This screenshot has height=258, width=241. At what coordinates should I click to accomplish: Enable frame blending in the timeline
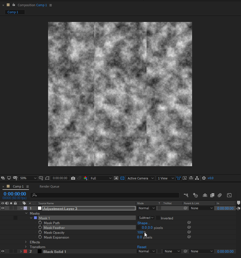click(x=212, y=195)
